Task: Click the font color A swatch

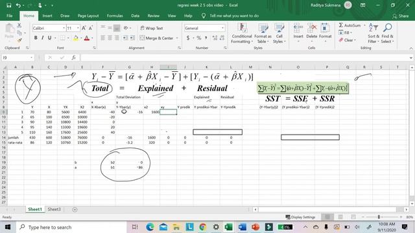Action: tap(87, 38)
